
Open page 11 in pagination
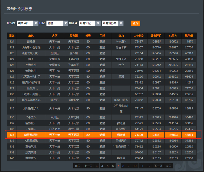click(x=142, y=166)
